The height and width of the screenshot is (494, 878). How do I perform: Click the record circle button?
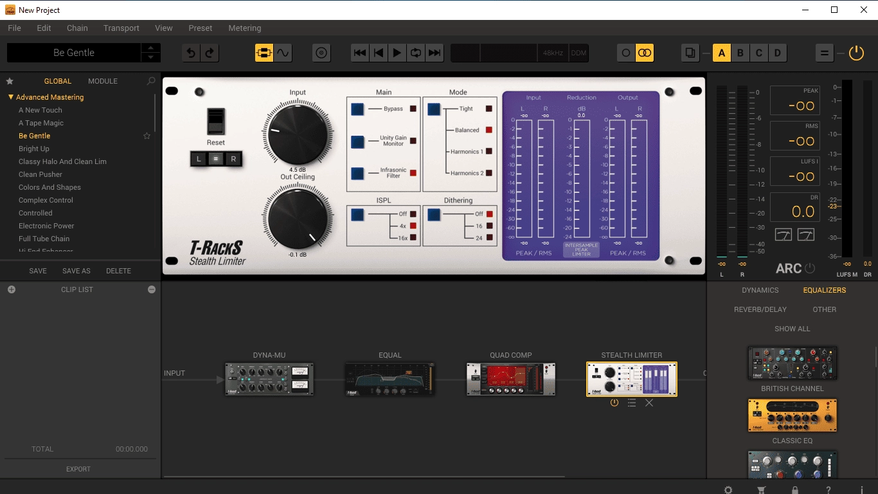321,53
